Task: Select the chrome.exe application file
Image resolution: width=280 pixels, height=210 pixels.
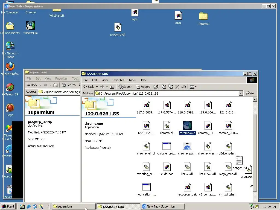Action: pos(187,128)
